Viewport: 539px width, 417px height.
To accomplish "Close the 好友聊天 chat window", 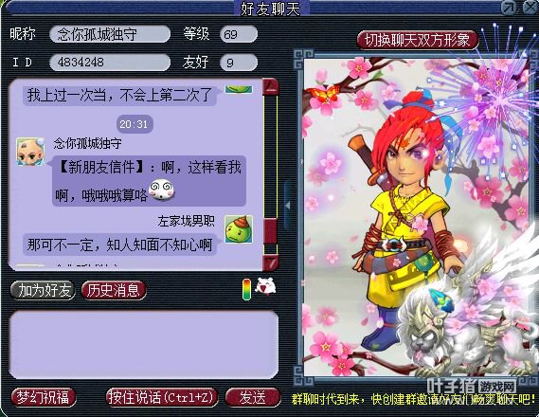I will (530, 8).
